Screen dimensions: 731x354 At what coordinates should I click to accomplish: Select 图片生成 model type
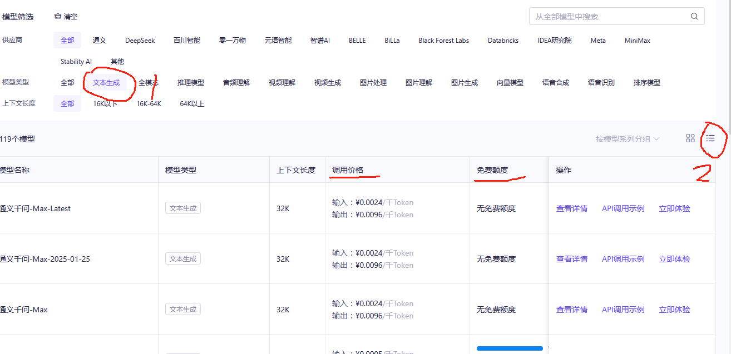465,83
